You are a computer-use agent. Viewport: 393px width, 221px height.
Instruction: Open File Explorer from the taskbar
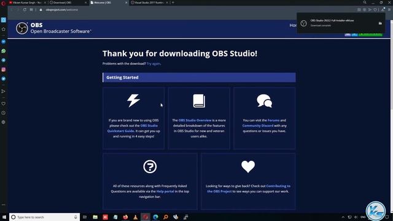click(x=95, y=217)
